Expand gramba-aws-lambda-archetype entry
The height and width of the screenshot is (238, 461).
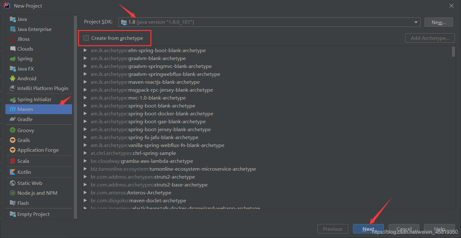pyautogui.click(x=85, y=161)
